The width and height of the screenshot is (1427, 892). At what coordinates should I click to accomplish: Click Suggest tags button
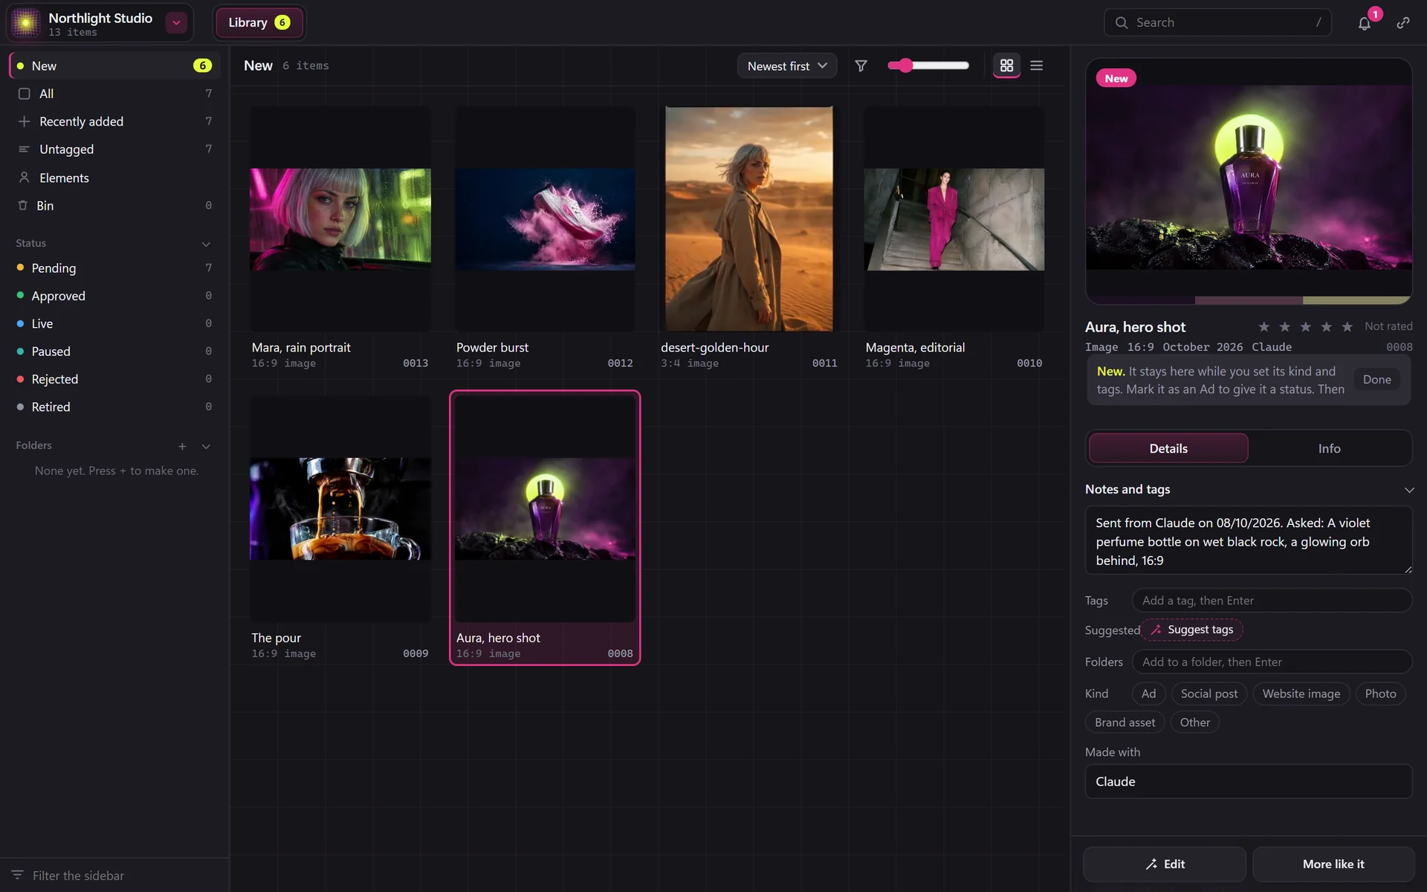coord(1192,630)
